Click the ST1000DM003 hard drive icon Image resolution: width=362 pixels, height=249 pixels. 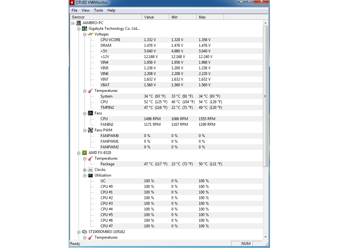coord(85,232)
